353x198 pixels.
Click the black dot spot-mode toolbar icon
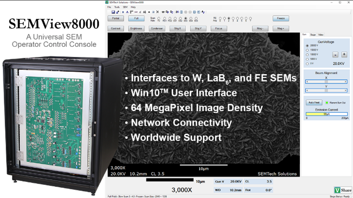point(149,12)
